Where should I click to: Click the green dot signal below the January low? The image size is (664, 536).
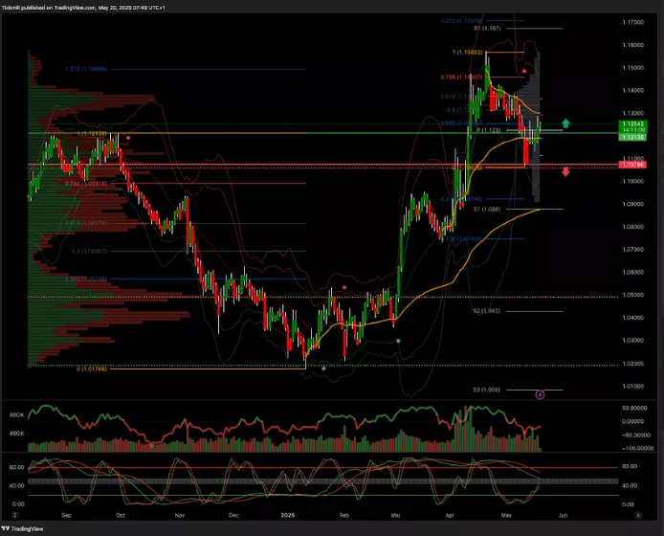pos(323,368)
